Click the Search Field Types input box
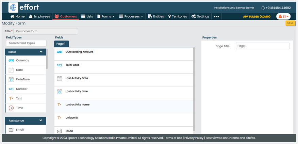 point(26,43)
